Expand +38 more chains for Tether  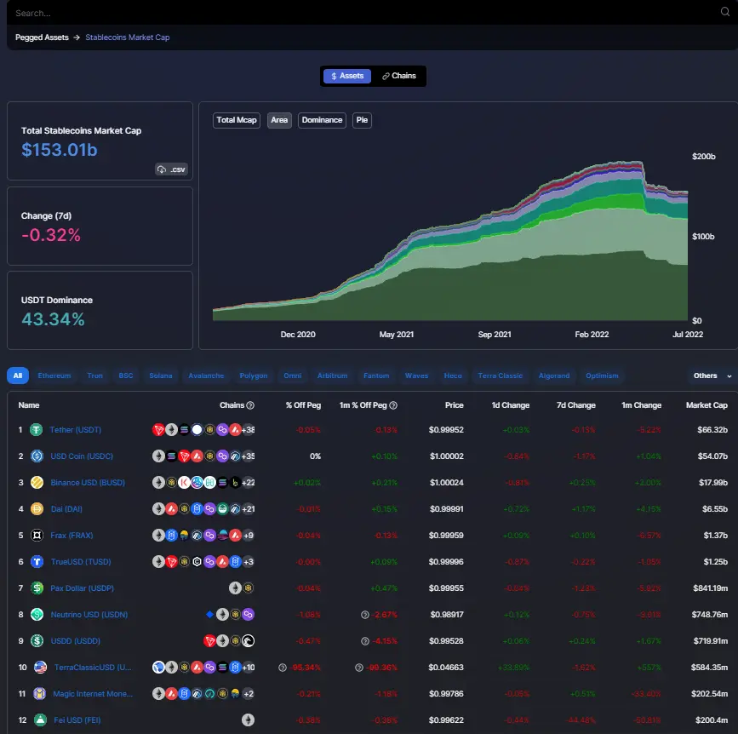coord(248,430)
